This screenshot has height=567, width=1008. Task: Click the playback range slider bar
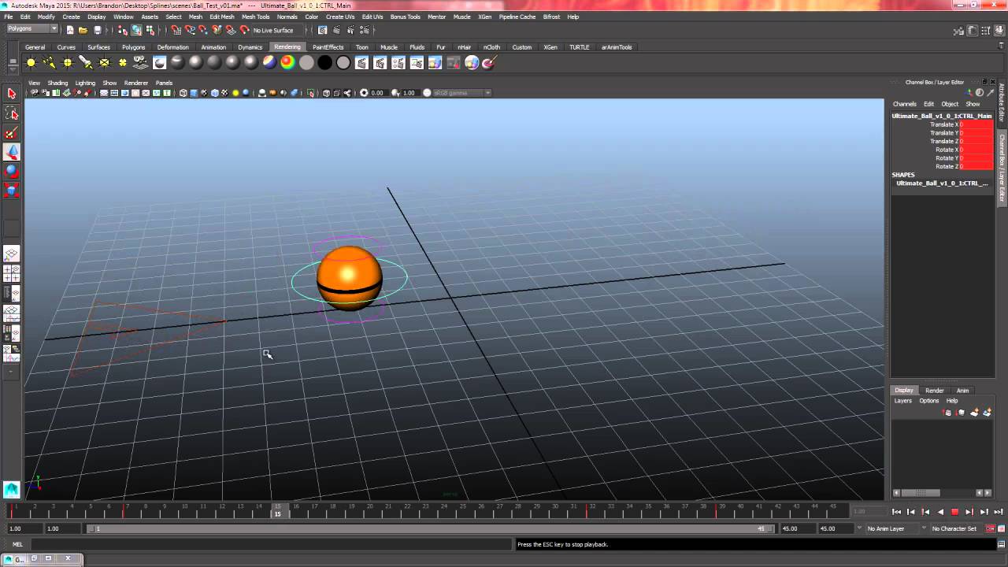(429, 528)
